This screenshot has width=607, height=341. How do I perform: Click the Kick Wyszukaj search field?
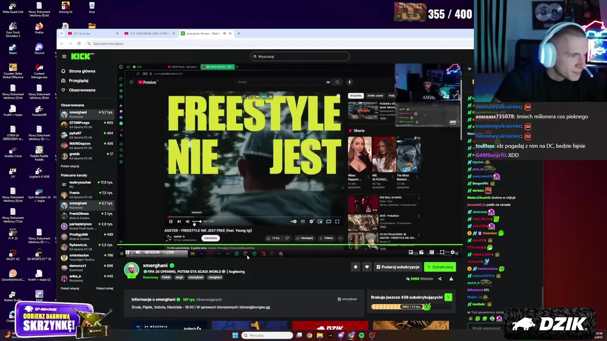[x=300, y=56]
